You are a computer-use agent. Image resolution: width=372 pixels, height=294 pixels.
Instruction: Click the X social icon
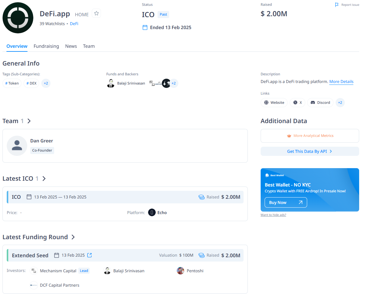(295, 103)
